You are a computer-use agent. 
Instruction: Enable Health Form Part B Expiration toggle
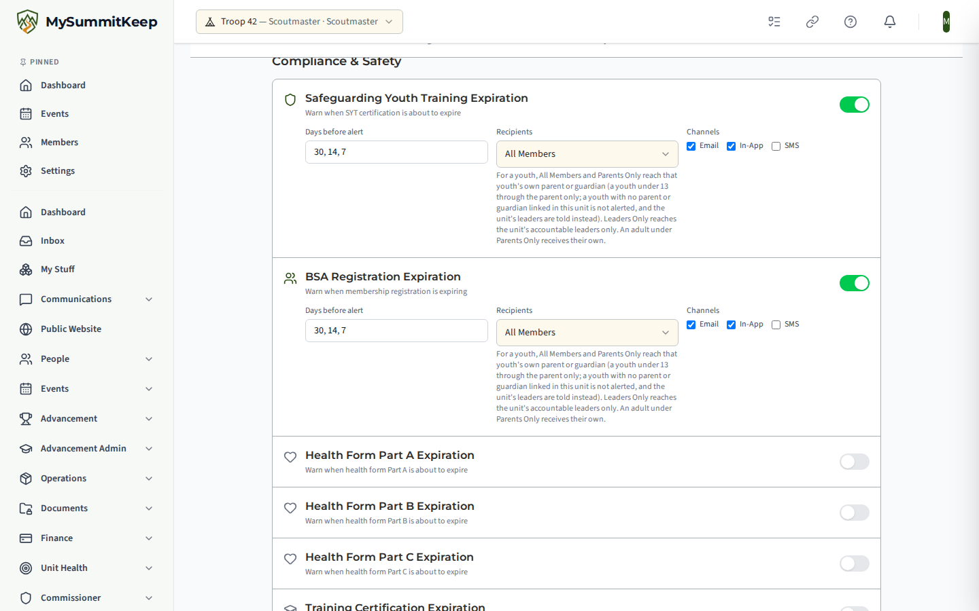click(x=855, y=513)
